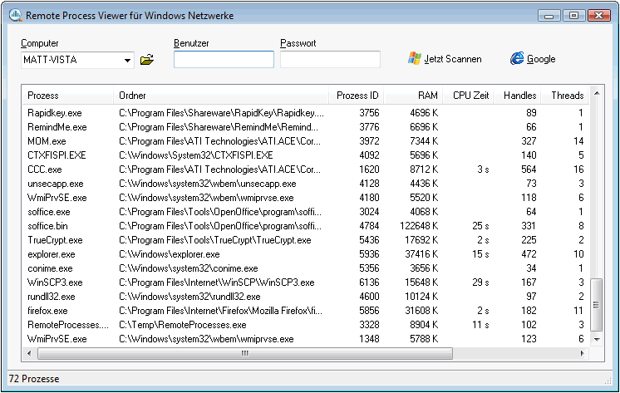Click the 29 s CPU time value
The image size is (620, 393).
[480, 282]
